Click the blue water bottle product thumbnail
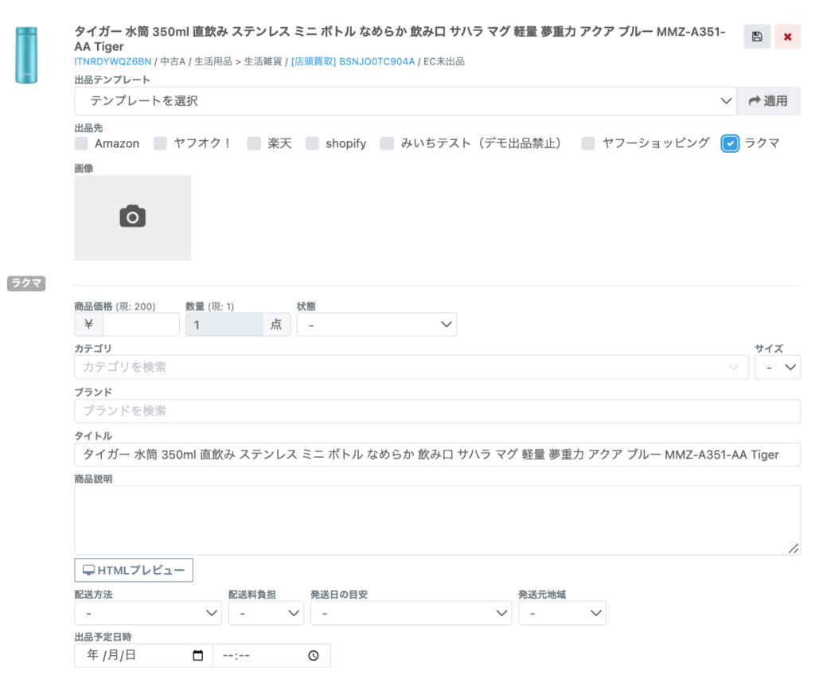 [26, 55]
